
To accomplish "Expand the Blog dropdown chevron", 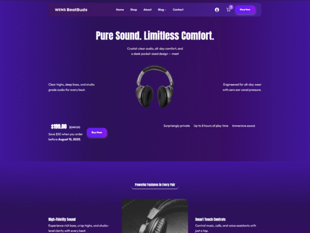I will (166, 10).
